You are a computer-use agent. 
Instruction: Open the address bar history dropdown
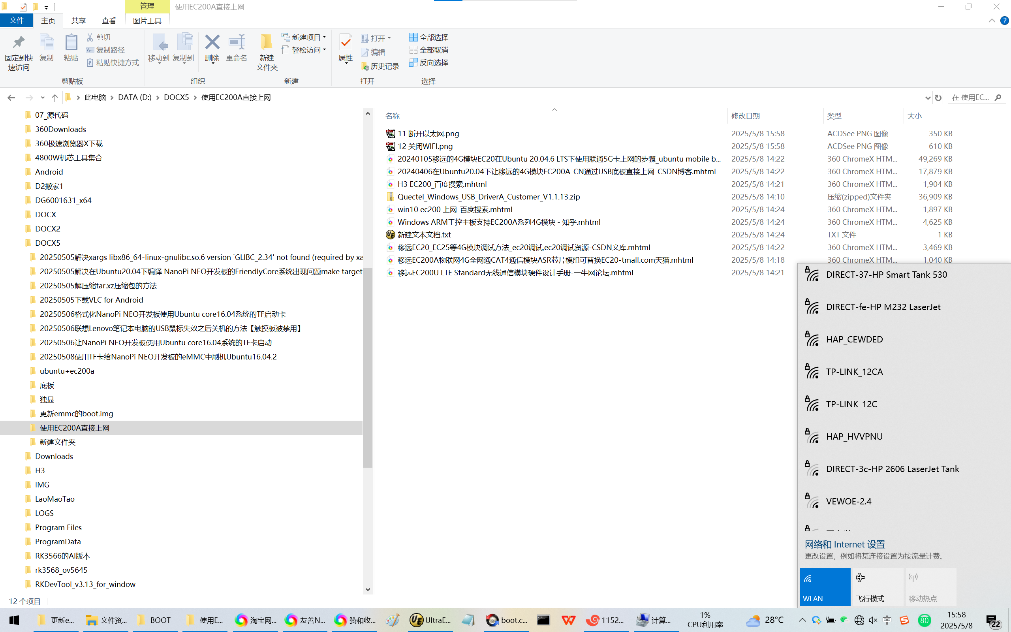927,98
